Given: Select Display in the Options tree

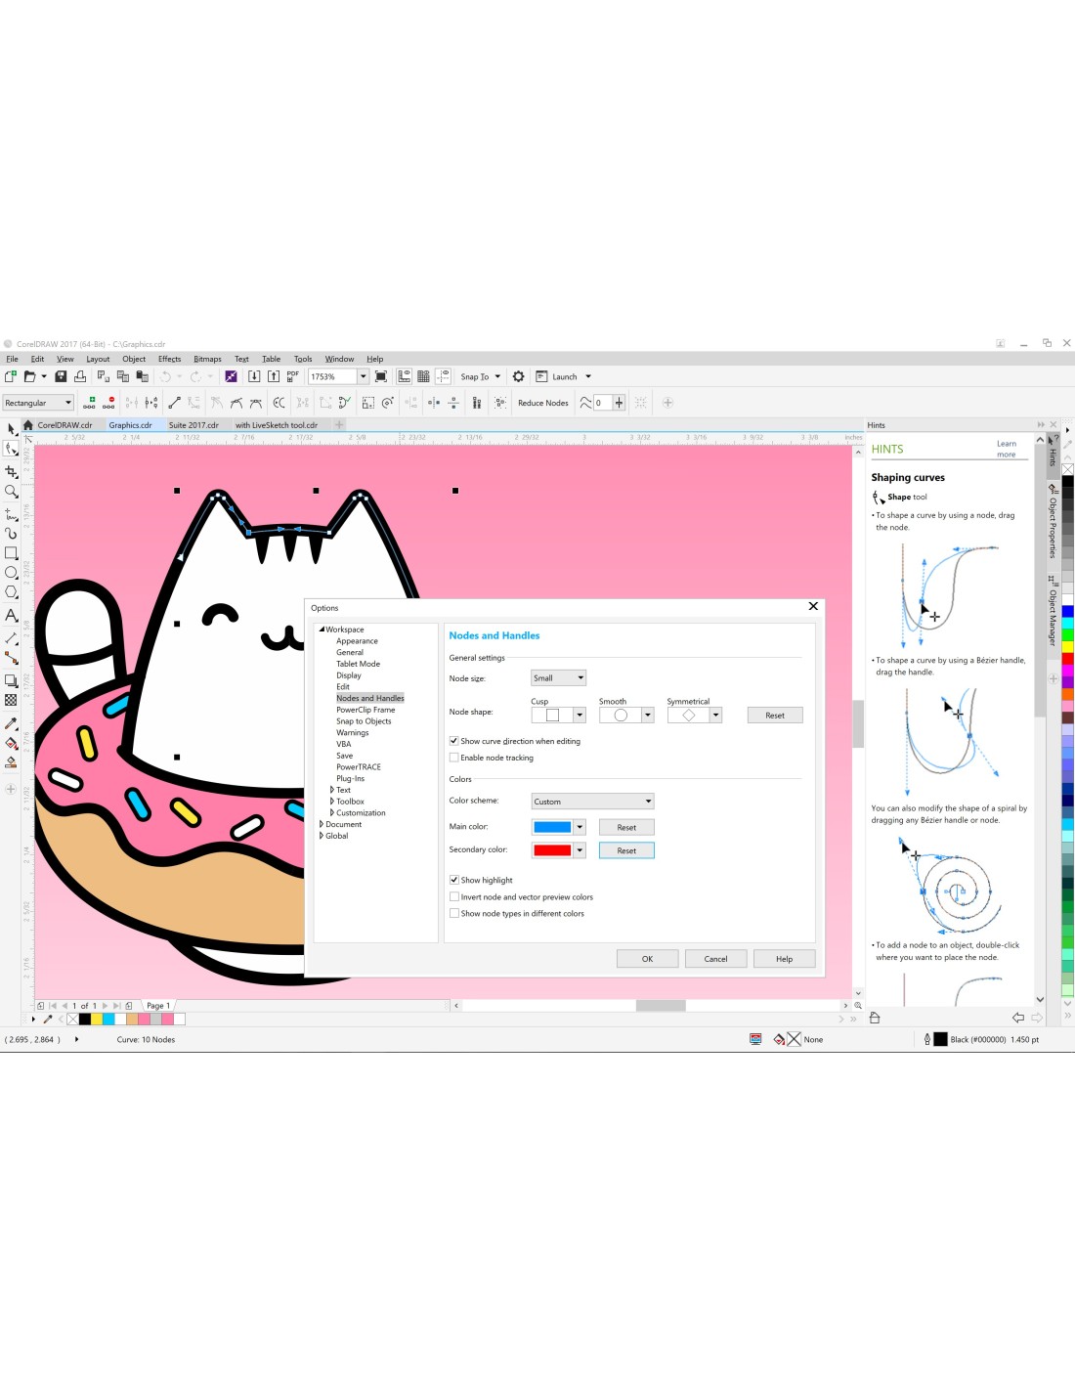Looking at the screenshot, I should point(349,675).
